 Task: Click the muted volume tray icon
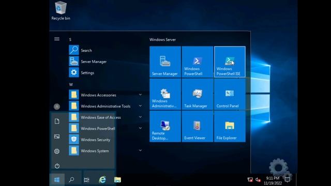(x=258, y=180)
